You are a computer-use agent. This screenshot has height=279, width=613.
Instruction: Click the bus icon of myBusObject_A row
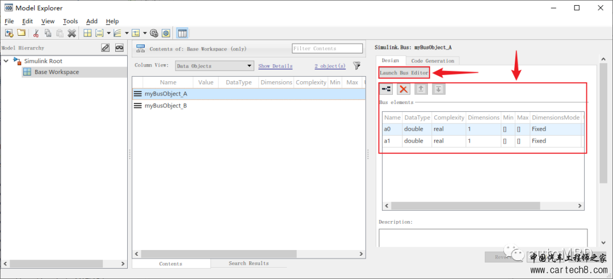click(138, 94)
